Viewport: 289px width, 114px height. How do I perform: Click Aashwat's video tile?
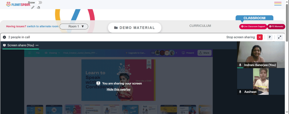click(x=261, y=81)
